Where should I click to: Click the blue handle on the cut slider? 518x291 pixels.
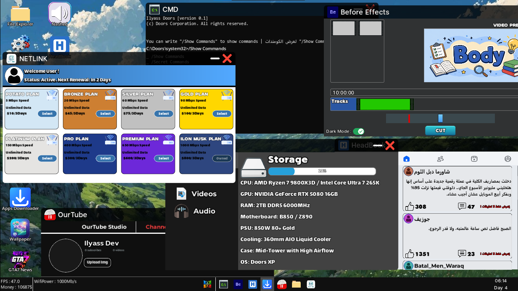point(440,119)
